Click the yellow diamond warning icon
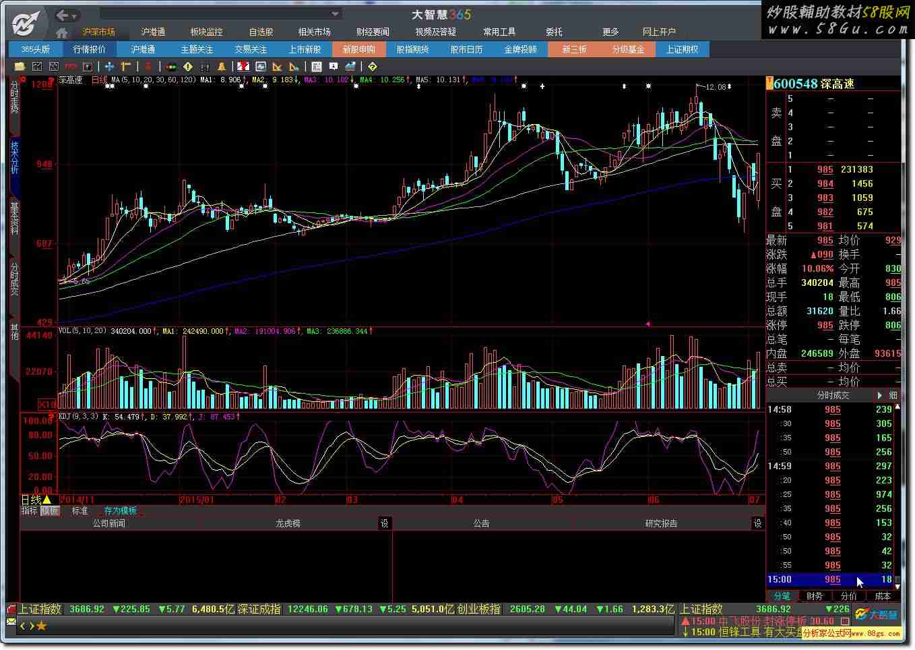Screen dimensions: 915x650 click(x=188, y=67)
